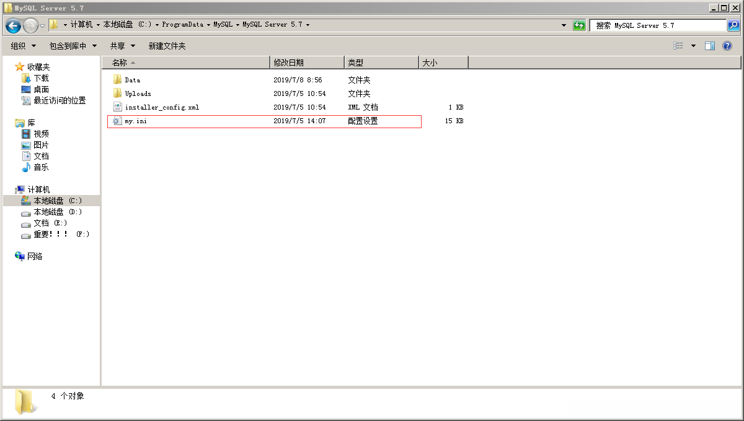Viewport: 744px width, 421px height.
Task: Open the 视频 library
Action: click(x=41, y=134)
